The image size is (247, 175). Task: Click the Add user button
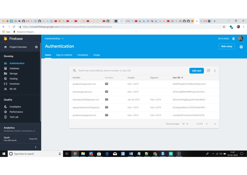[197, 70]
